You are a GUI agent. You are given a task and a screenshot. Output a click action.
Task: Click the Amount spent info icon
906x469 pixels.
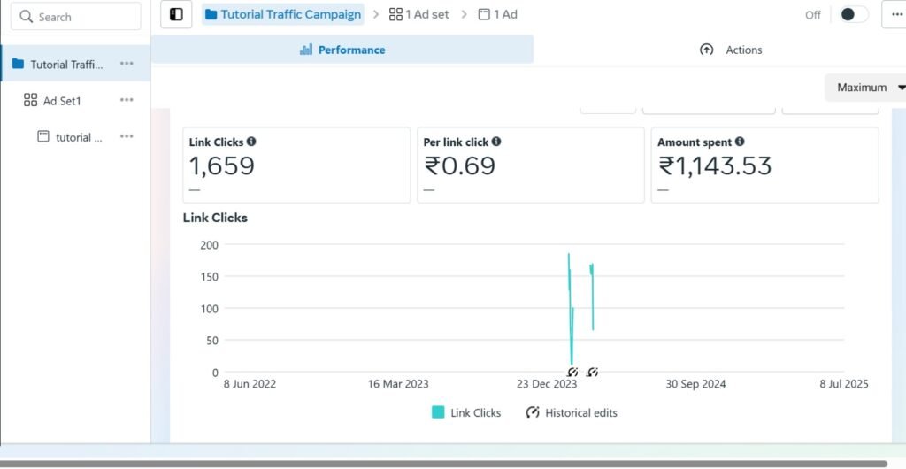(x=740, y=142)
